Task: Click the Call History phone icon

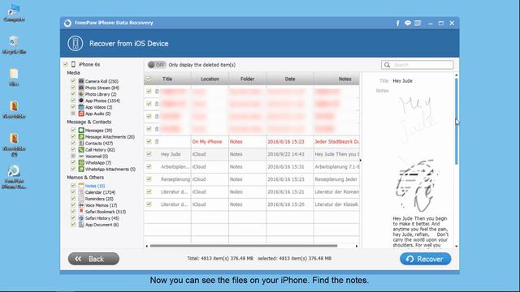Action: [x=81, y=149]
